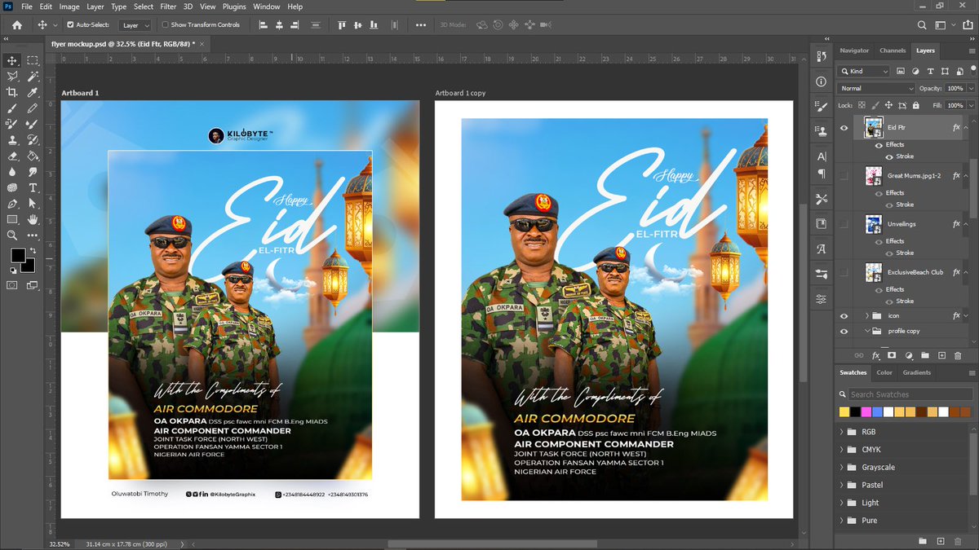Select the Move tool

pyautogui.click(x=12, y=60)
